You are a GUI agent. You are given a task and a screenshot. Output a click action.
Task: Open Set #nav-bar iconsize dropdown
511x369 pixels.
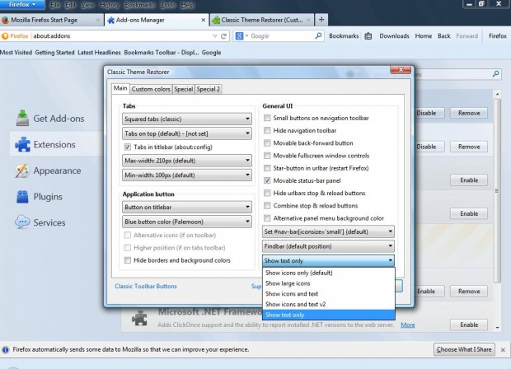[328, 231]
